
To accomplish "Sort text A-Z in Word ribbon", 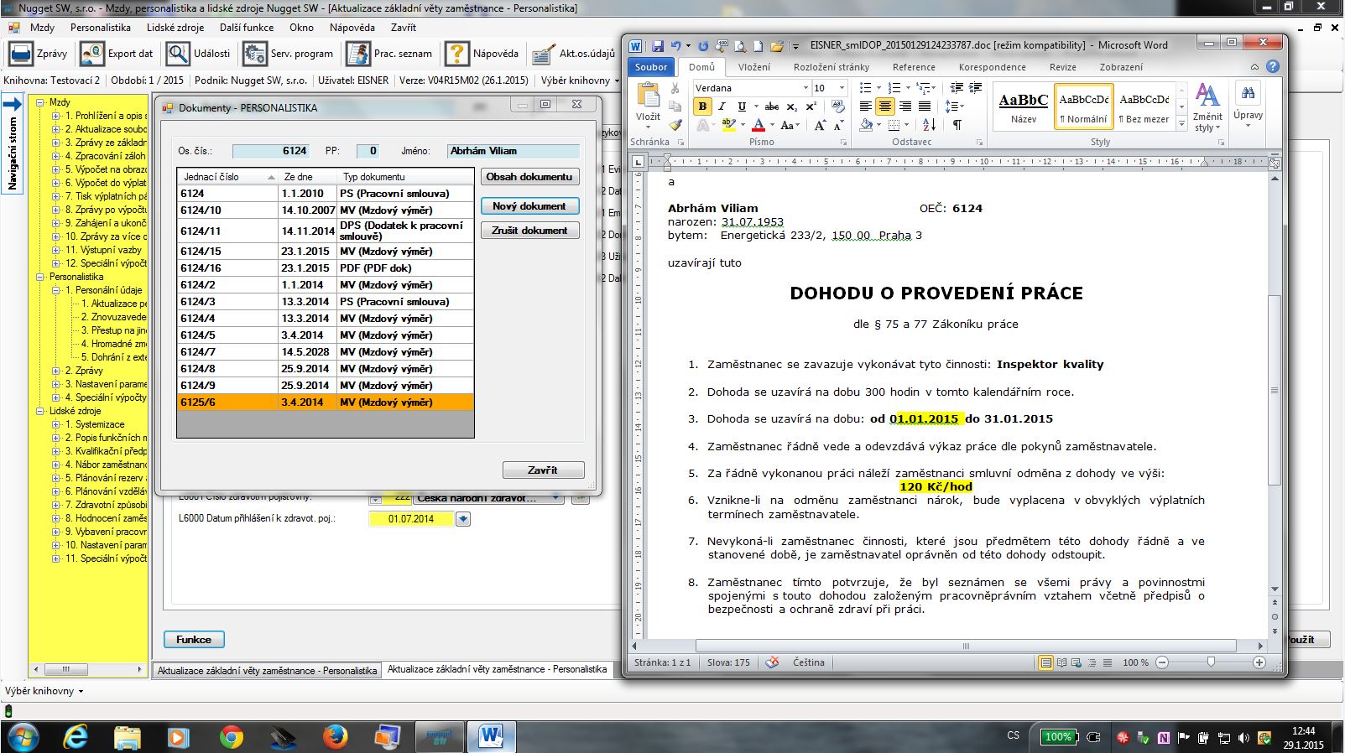I will point(930,125).
